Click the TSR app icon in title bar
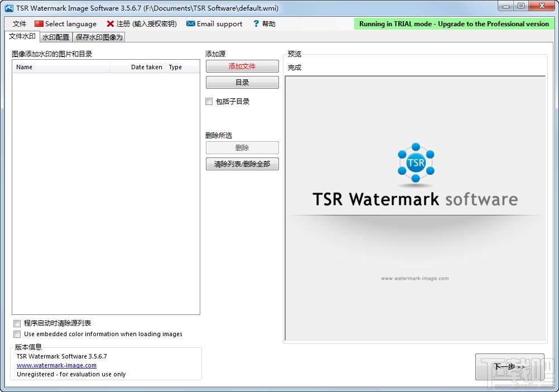Viewport: 559px width, 392px height. 9,8
